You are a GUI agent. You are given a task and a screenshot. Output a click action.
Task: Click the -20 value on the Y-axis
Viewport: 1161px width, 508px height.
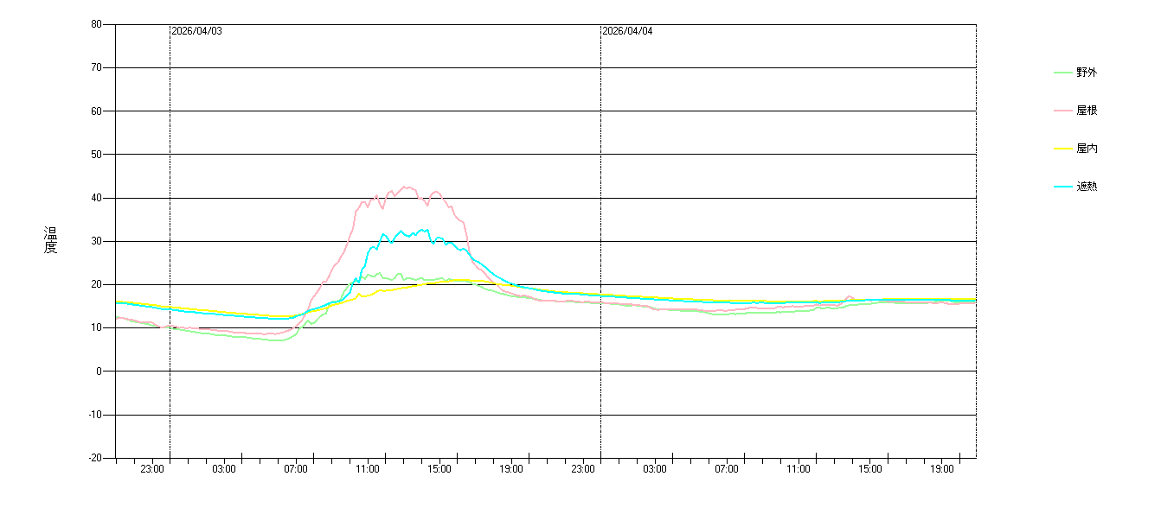94,458
